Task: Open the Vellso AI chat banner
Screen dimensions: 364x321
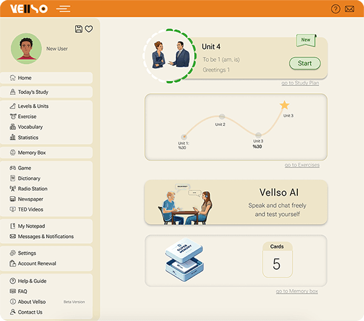Action: 236,202
